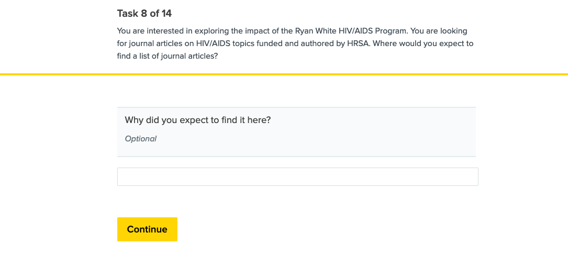Click the word 'Continue' on the yellow button
This screenshot has height=255, width=568.
coord(147,229)
